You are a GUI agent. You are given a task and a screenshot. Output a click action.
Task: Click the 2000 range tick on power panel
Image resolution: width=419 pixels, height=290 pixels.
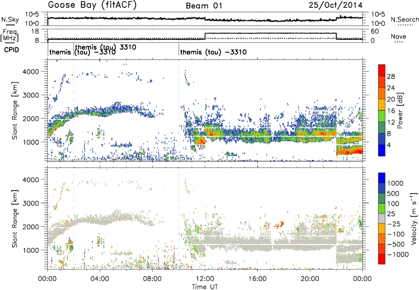point(32,118)
